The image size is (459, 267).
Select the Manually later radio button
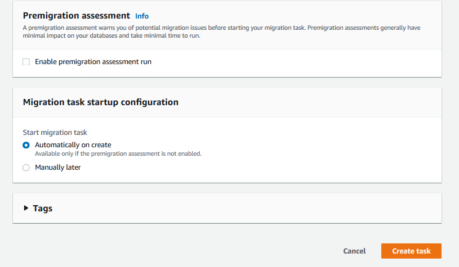coord(26,168)
